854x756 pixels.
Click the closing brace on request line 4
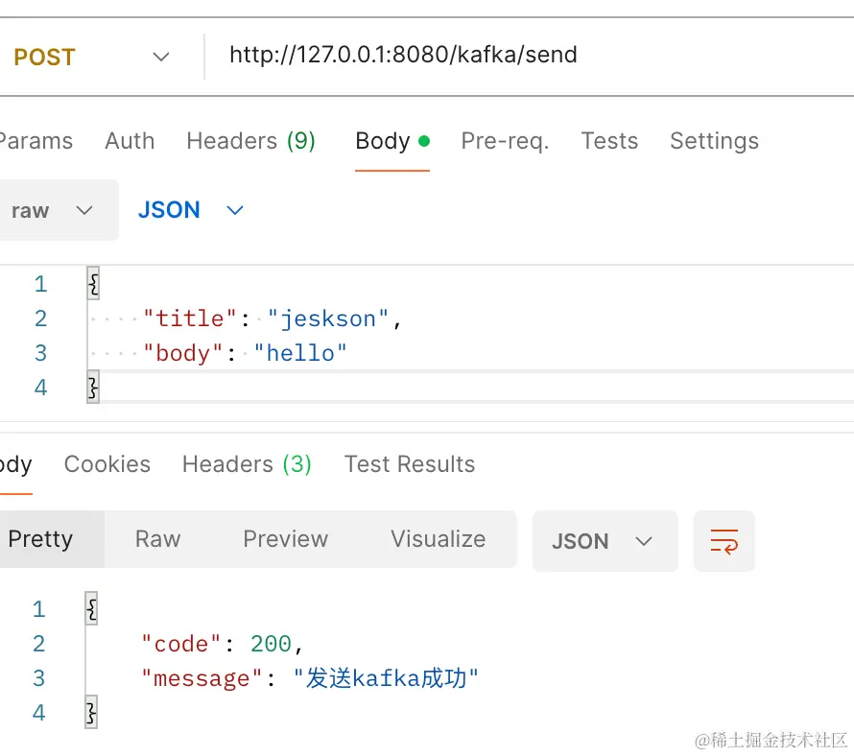click(x=93, y=388)
